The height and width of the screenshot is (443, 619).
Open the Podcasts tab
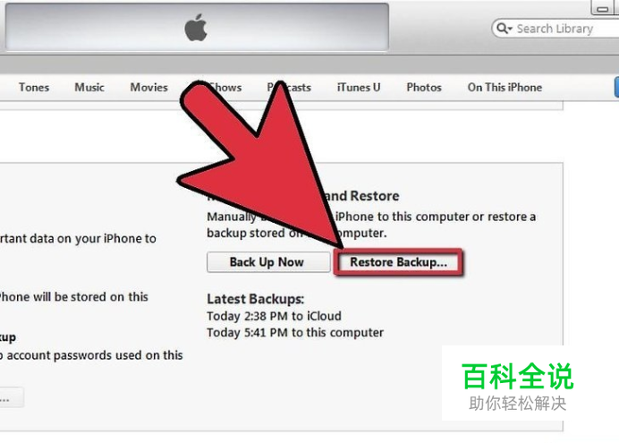pyautogui.click(x=289, y=88)
